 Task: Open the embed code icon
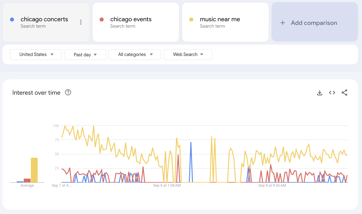tap(332, 93)
